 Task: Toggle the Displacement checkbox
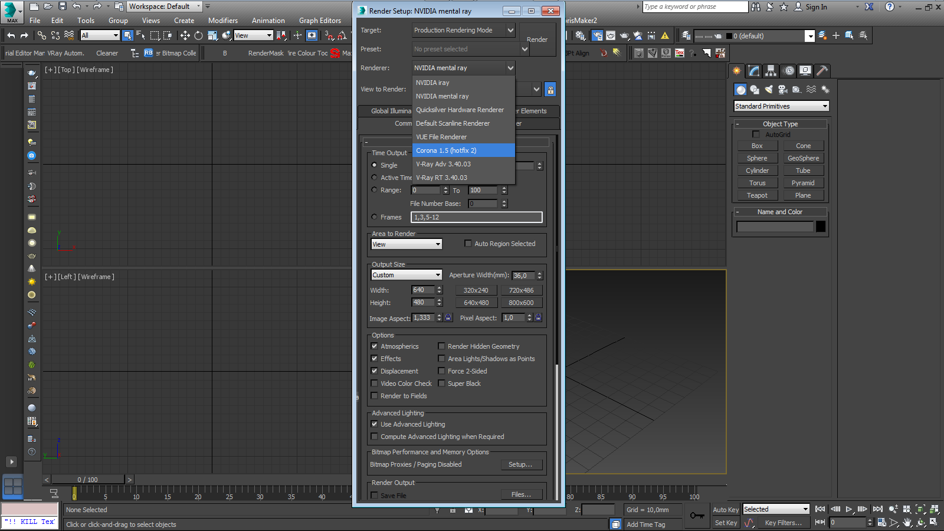coord(374,371)
